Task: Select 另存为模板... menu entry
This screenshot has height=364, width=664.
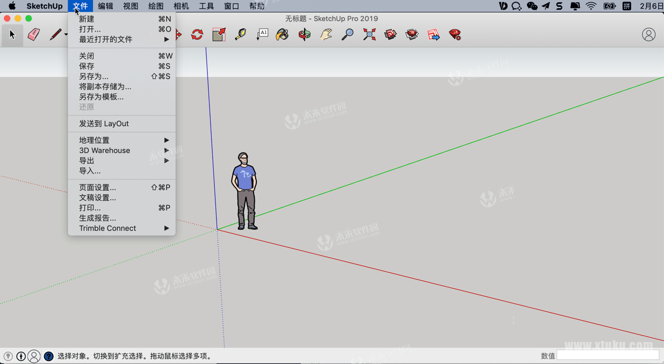Action: pos(121,97)
